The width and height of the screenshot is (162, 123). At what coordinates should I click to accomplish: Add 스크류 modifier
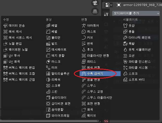(x=53, y=86)
